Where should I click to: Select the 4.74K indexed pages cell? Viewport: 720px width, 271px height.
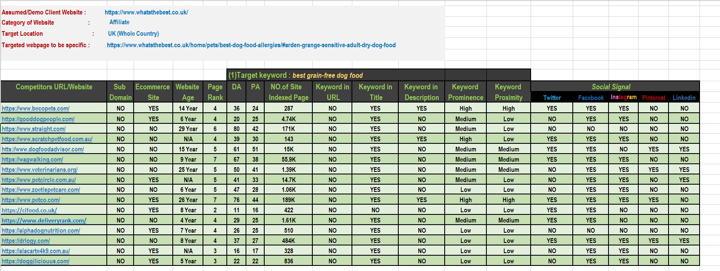[289, 119]
